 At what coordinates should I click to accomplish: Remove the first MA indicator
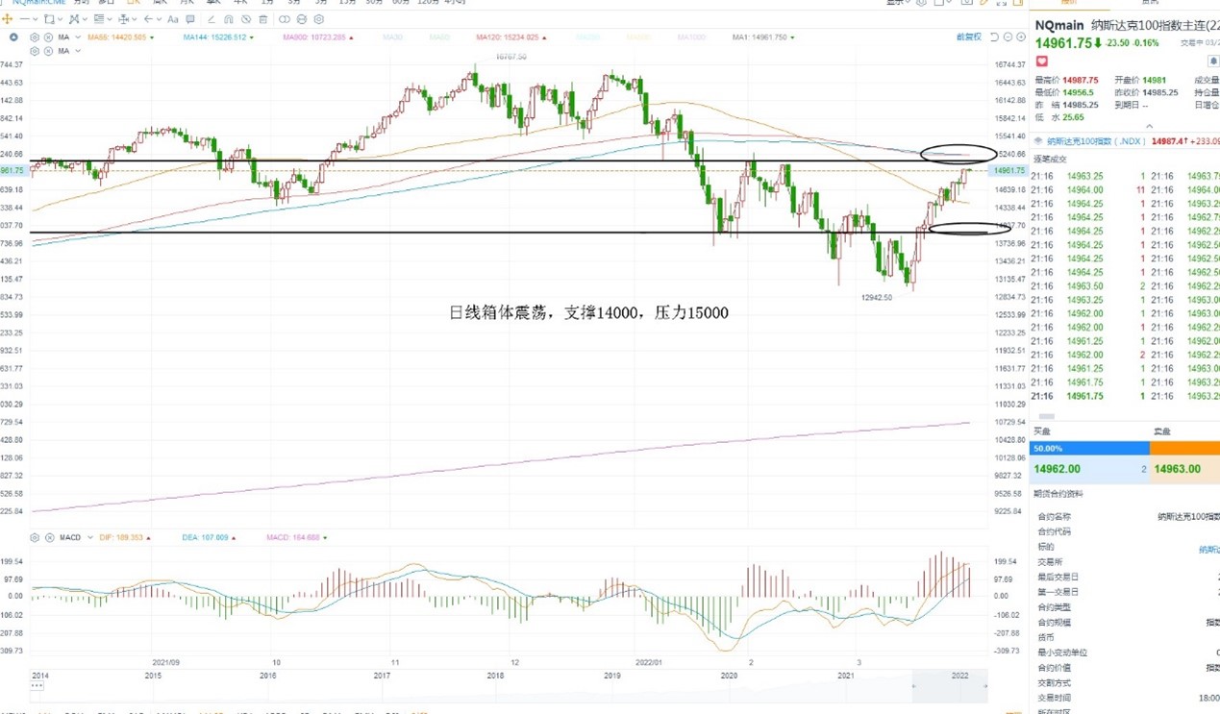48,37
